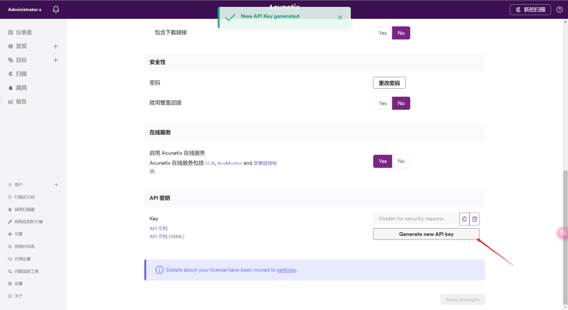Click the notifications bell icon

coord(56,9)
